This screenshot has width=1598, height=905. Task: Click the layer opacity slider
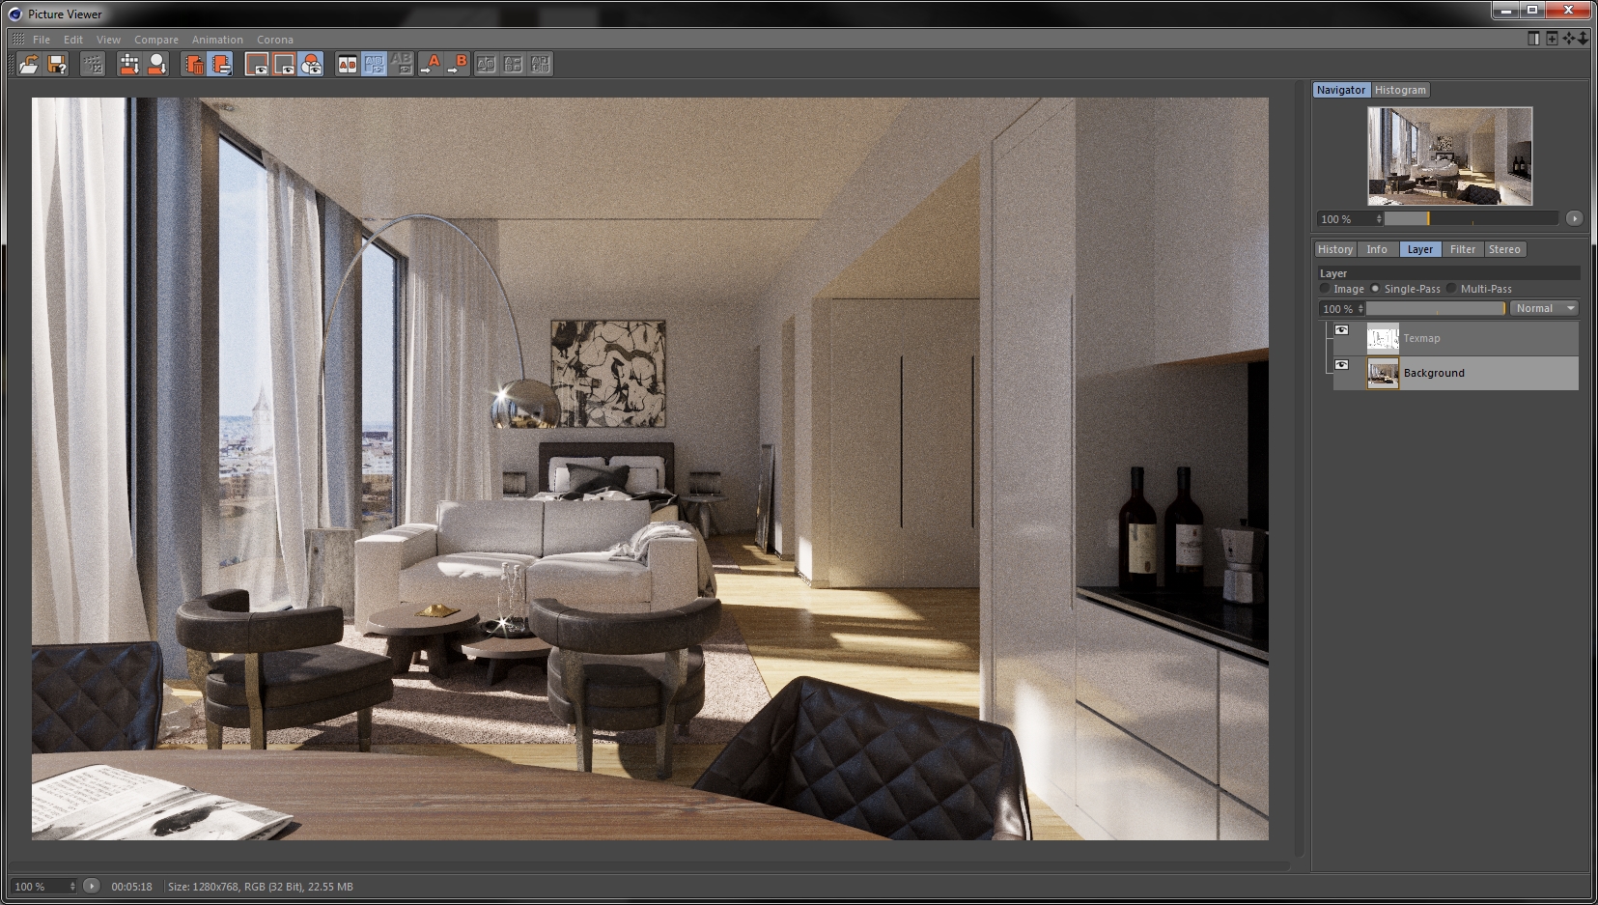(1436, 309)
